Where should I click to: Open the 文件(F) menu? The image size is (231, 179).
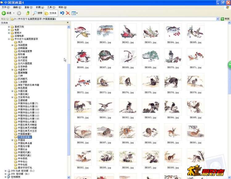tap(6, 7)
